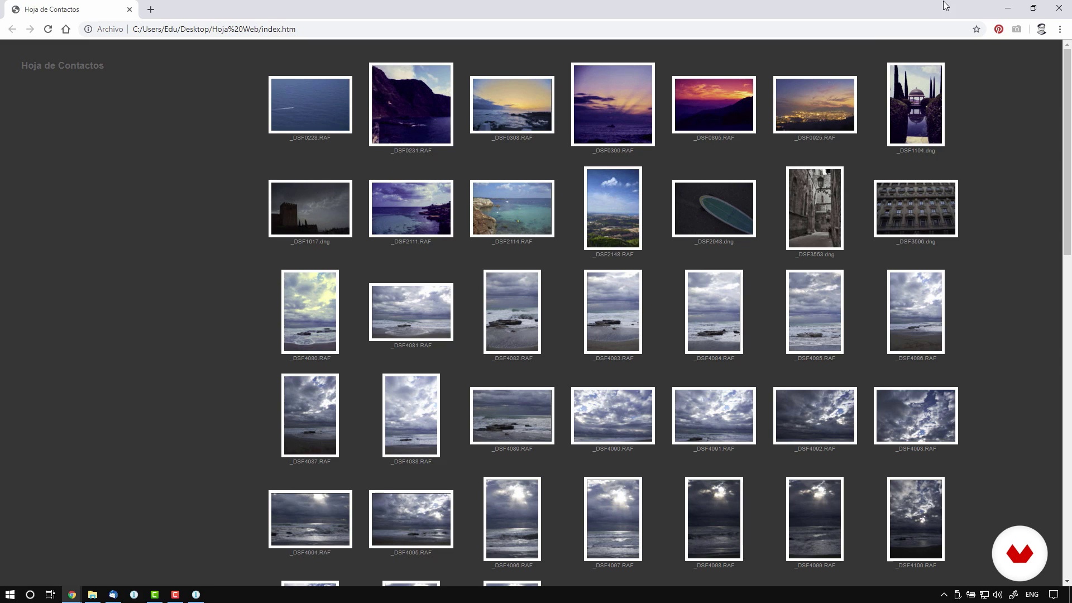This screenshot has height=603, width=1072.
Task: Open network connection tray icon
Action: pos(984,595)
